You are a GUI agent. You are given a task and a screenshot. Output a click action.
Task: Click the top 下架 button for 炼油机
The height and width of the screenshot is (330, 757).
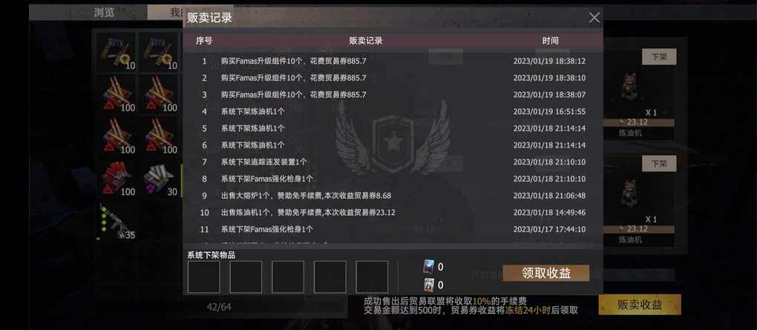[x=659, y=57]
